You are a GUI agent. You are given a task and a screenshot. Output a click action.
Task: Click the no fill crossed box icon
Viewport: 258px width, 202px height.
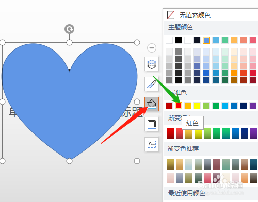[171, 15]
